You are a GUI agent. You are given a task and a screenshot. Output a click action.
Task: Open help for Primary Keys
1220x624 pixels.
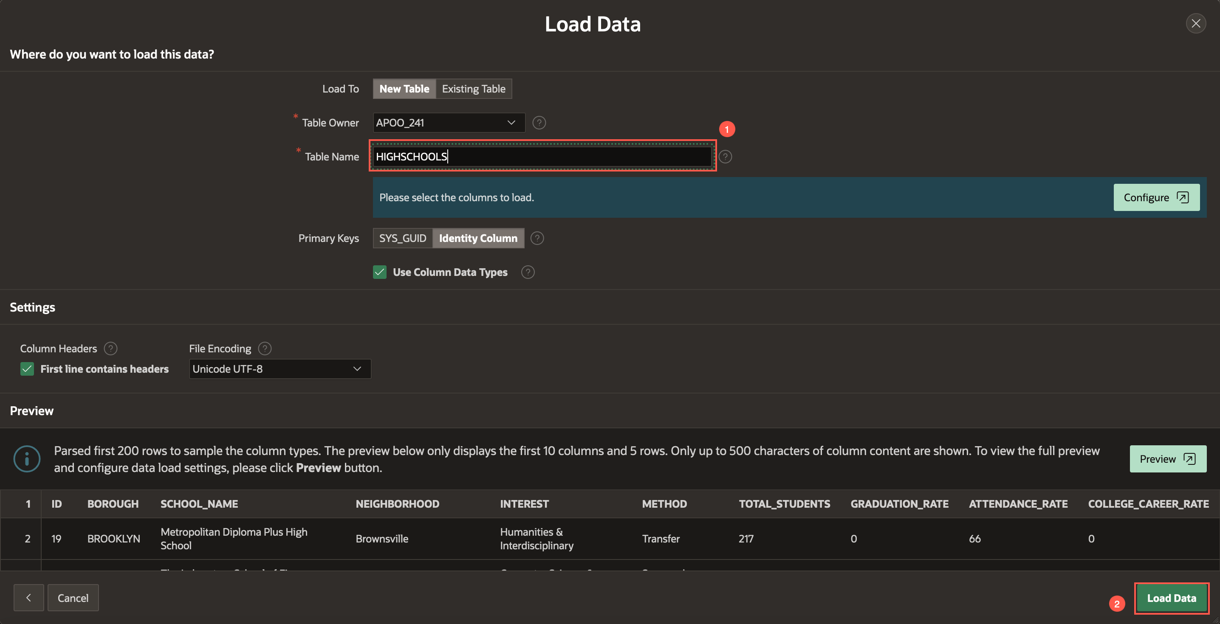(x=537, y=238)
